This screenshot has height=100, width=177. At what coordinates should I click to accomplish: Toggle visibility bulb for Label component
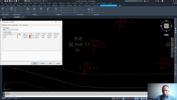tap(17, 37)
